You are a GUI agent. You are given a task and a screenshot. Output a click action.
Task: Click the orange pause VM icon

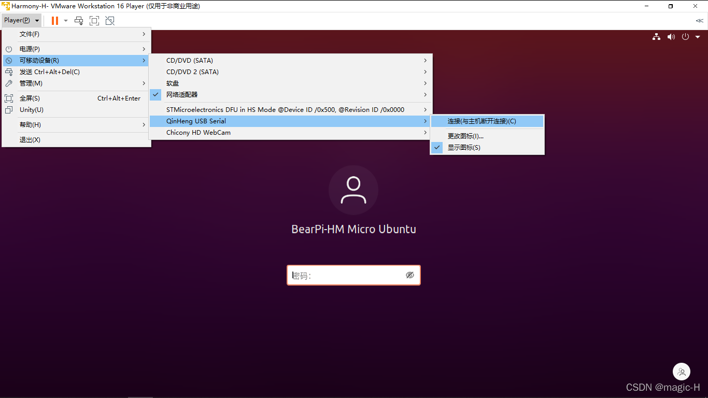[55, 21]
